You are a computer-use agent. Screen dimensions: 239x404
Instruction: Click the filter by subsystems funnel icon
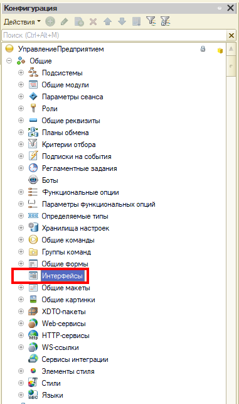pyautogui.click(x=151, y=21)
